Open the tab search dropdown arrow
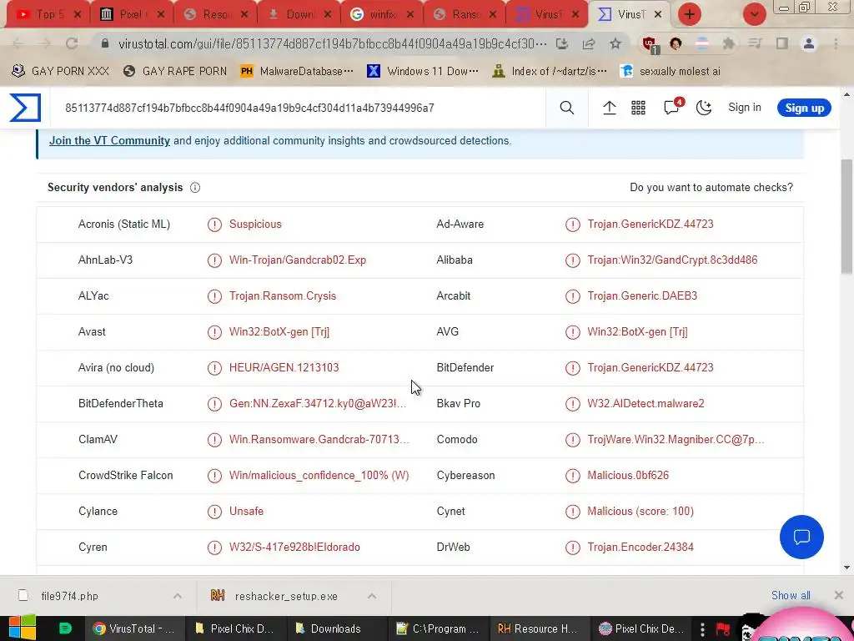The image size is (854, 641). 754,14
